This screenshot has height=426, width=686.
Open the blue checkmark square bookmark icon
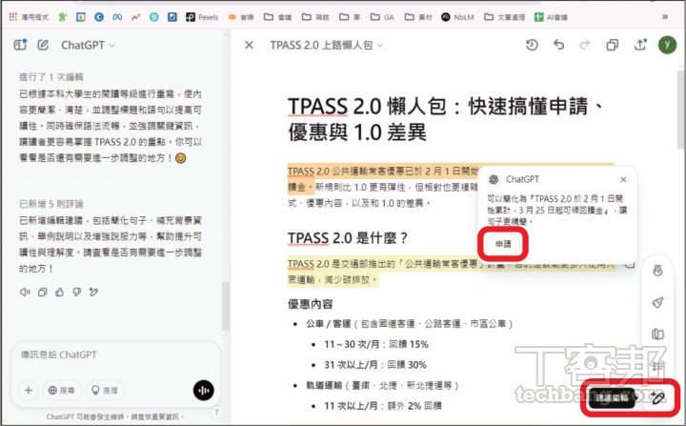coord(171,17)
